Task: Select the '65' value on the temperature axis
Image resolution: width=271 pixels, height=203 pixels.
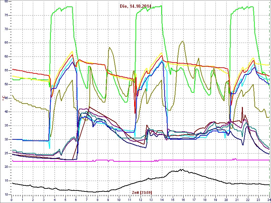Action: click(5, 43)
